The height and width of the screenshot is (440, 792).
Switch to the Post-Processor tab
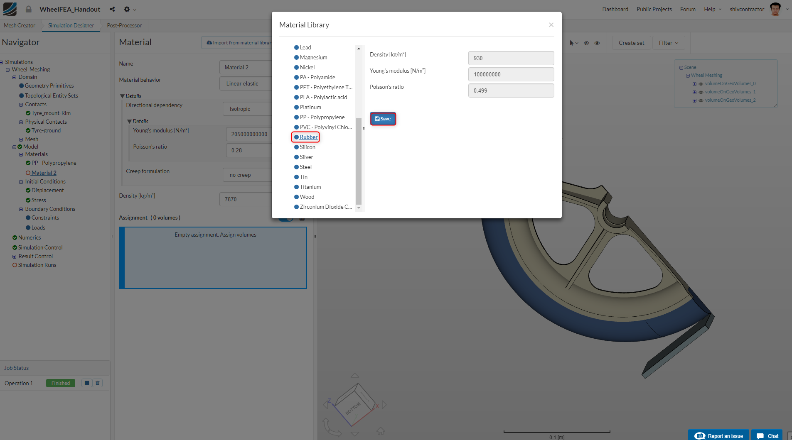click(124, 25)
